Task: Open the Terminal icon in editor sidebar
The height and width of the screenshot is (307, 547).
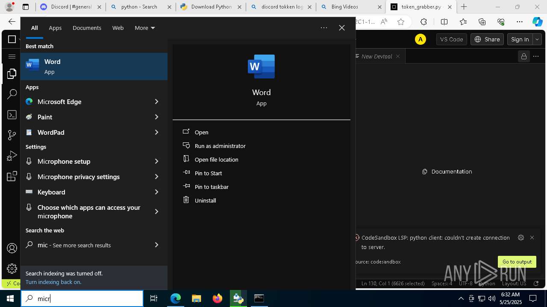Action: pos(12,115)
